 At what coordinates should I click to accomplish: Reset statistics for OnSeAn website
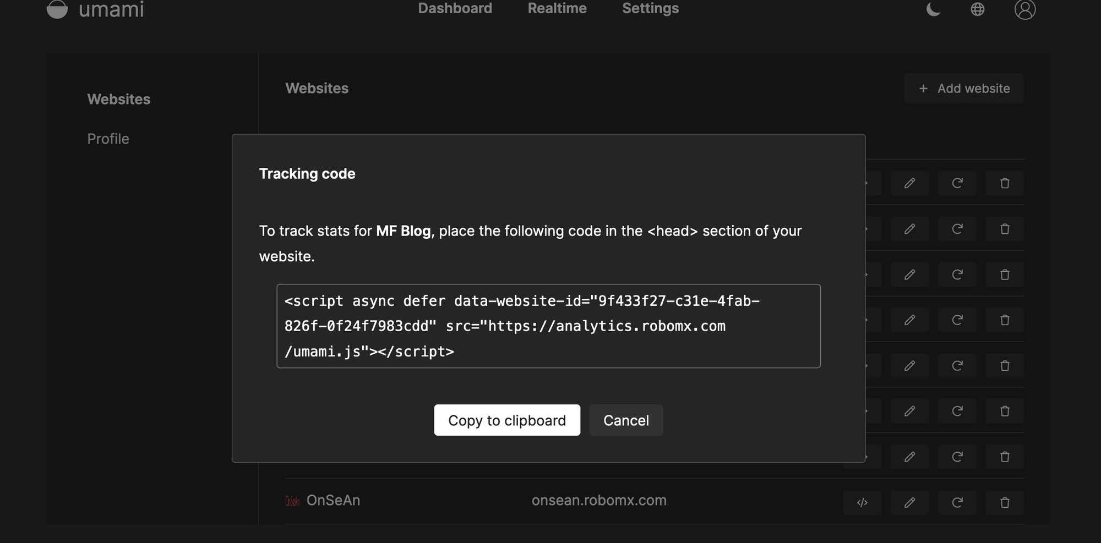[x=957, y=502]
